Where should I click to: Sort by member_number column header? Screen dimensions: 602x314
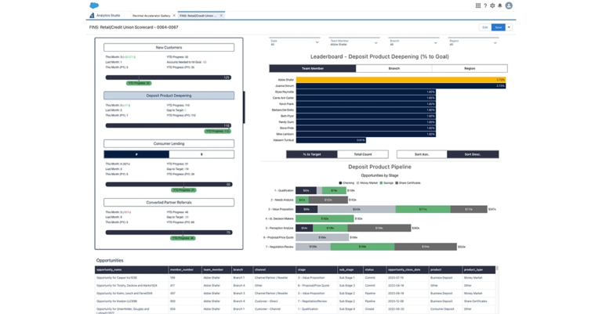coord(185,270)
